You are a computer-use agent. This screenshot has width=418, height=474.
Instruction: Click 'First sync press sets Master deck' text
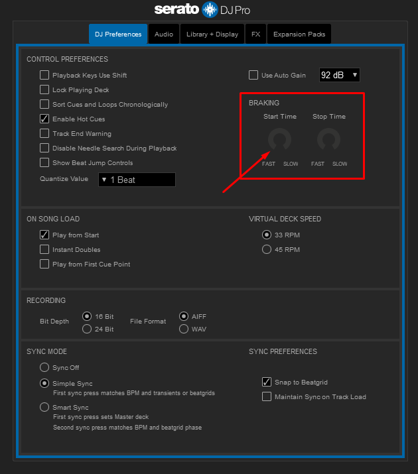pyautogui.click(x=101, y=417)
